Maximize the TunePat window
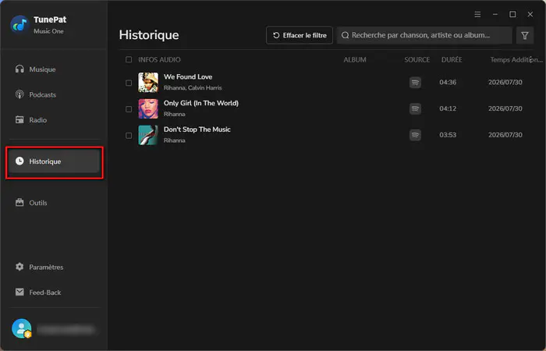This screenshot has height=351, width=546. click(512, 14)
